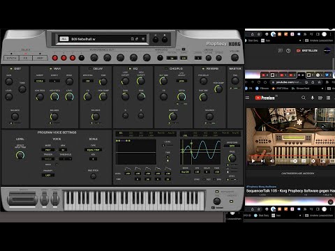The image size is (335, 251).
Task: Click YouTube voice search microphone icon
Action: [x=313, y=98]
